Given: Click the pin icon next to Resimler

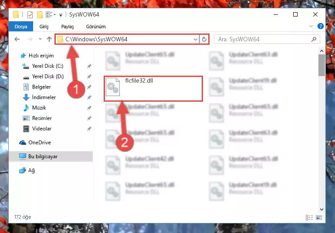Looking at the screenshot, I should coord(89,118).
